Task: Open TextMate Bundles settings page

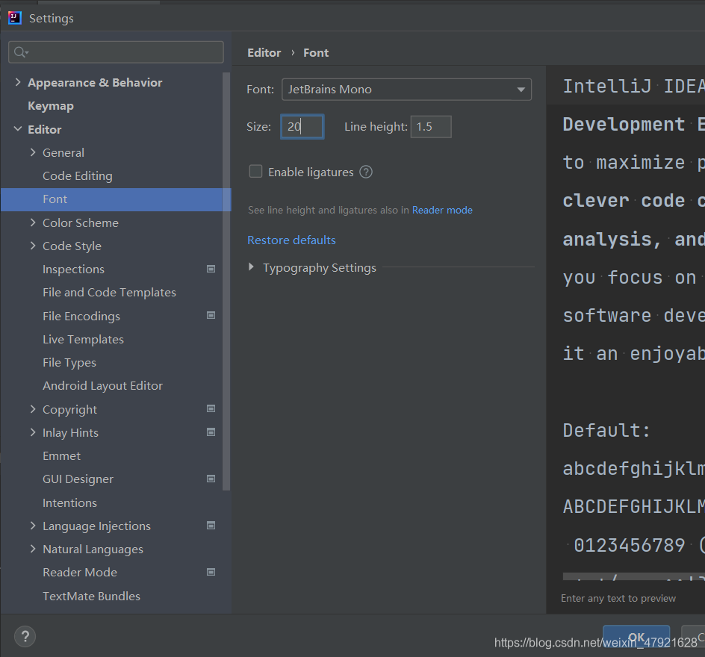Action: 91,596
